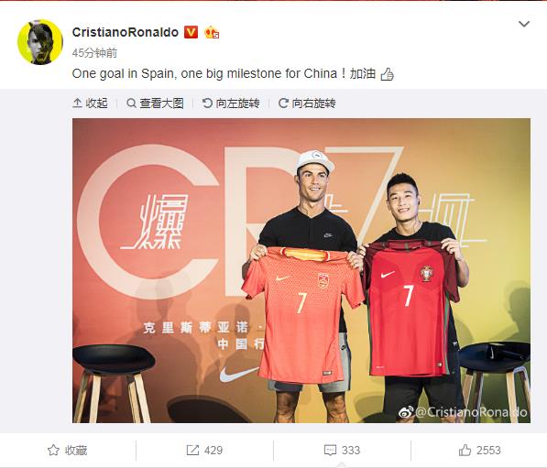Screen dimensions: 547x468
Task: Click the orange verified V badge
Action: click(x=191, y=32)
